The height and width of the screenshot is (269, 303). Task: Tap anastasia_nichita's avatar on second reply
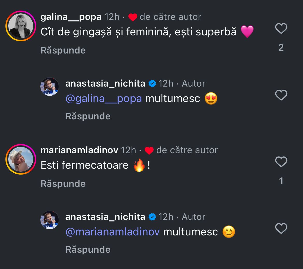coord(49,220)
